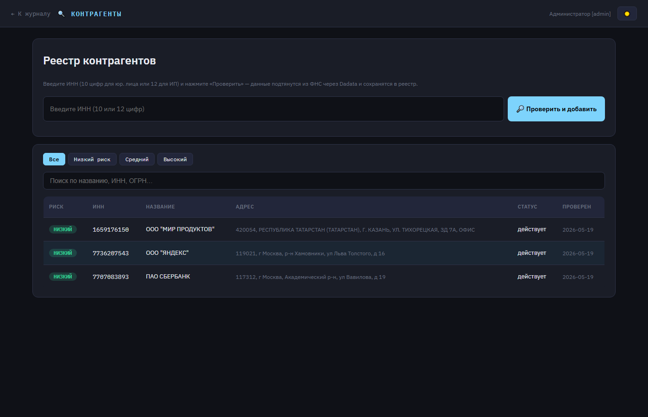Image resolution: width=648 pixels, height=417 pixels.
Task: Click the АДРЕС column header
Action: tap(245, 207)
